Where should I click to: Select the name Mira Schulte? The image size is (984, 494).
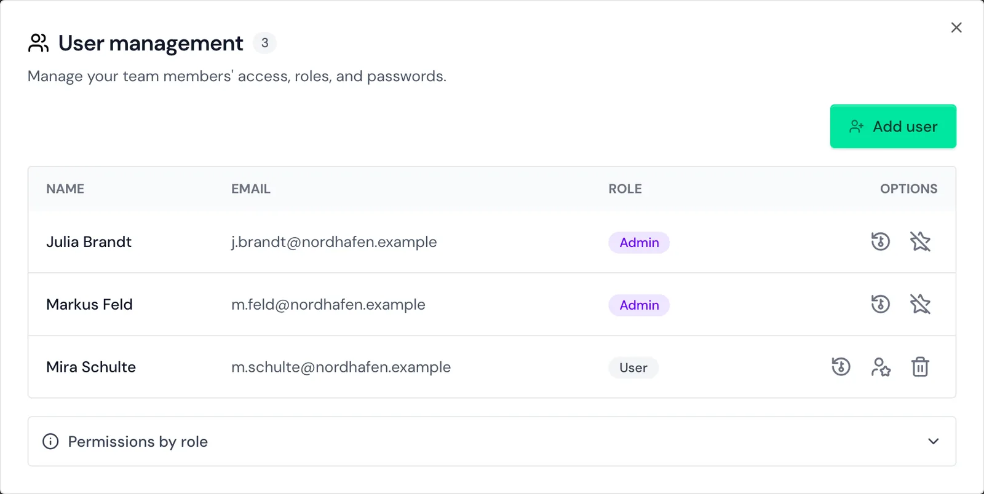click(x=91, y=367)
